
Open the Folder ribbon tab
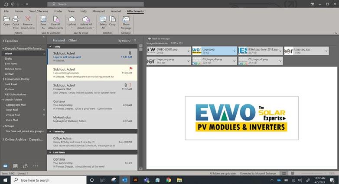(x=58, y=11)
